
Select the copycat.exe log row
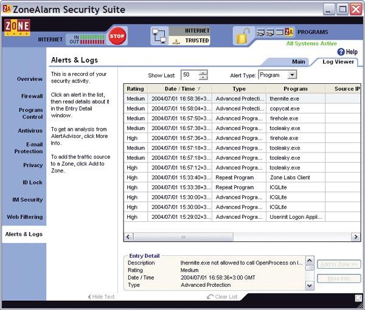[x=242, y=108]
